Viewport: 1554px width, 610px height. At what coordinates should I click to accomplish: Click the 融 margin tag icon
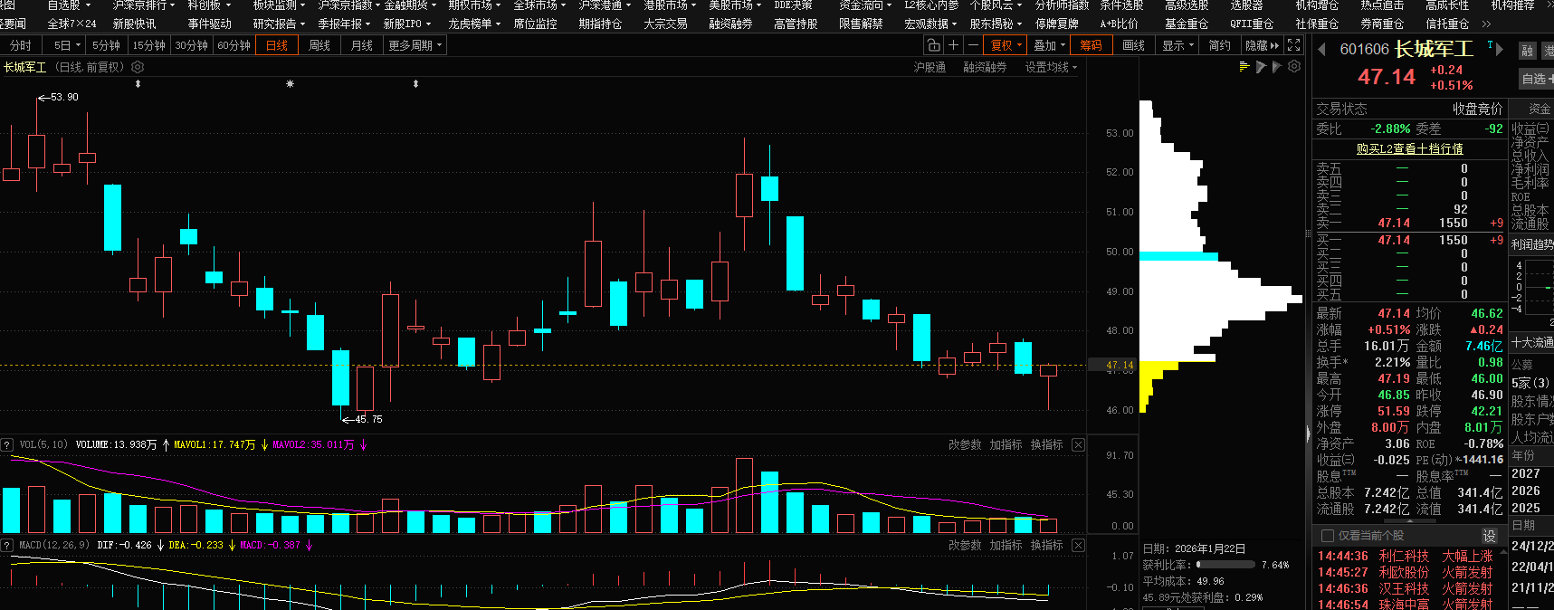coord(1528,51)
